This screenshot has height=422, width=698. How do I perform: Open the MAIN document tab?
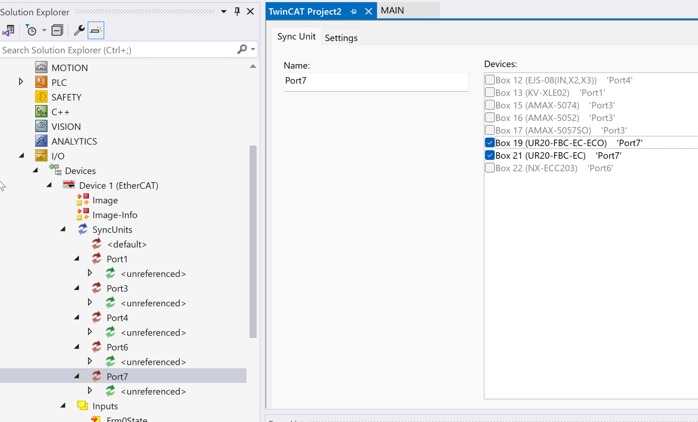pyautogui.click(x=392, y=11)
